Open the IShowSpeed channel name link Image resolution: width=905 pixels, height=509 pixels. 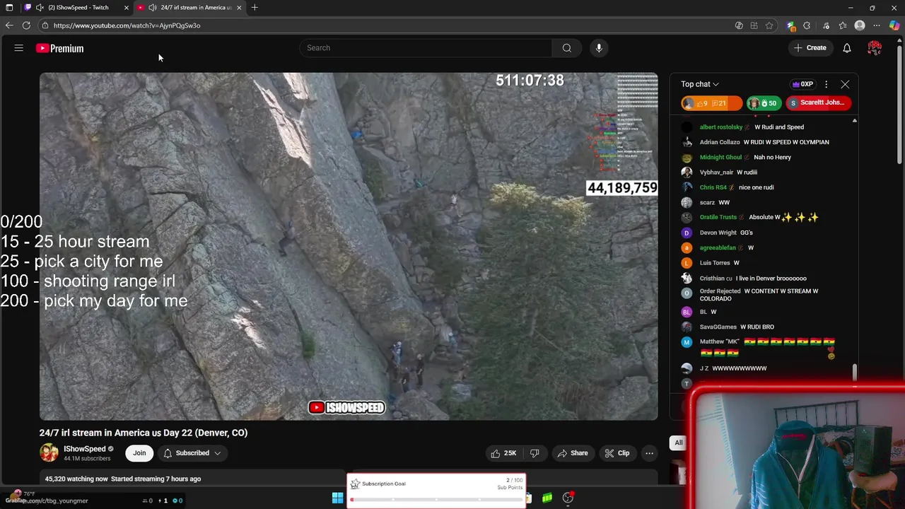point(84,449)
